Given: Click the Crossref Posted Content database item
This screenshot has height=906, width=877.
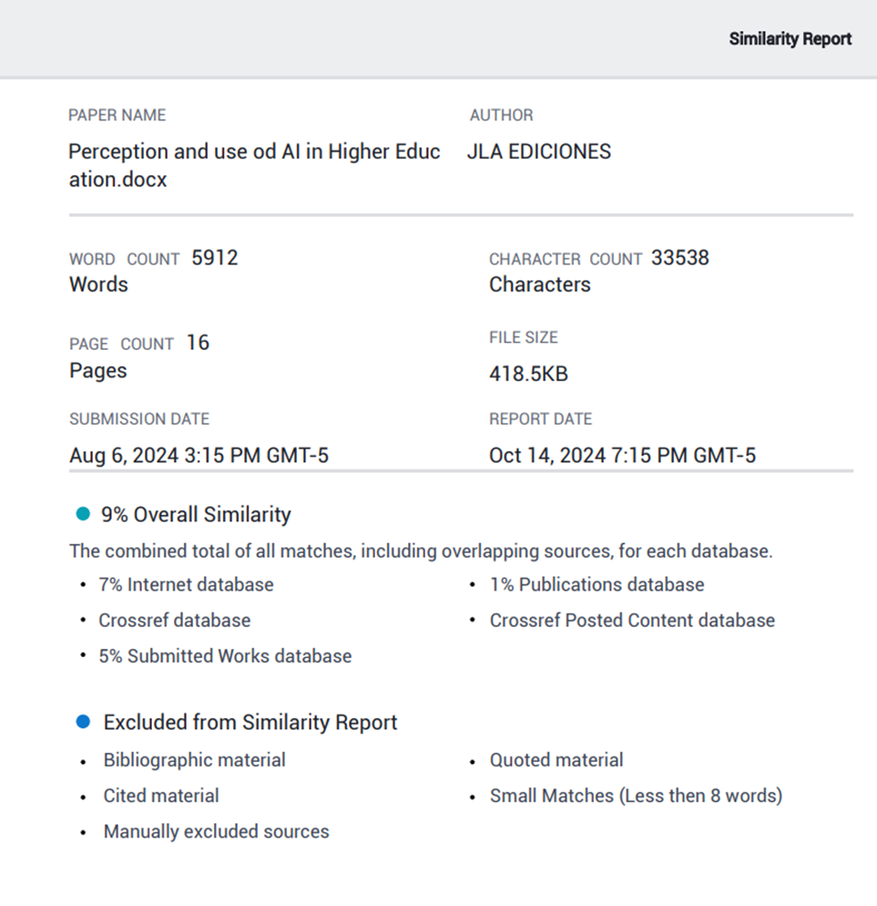Looking at the screenshot, I should [x=632, y=620].
